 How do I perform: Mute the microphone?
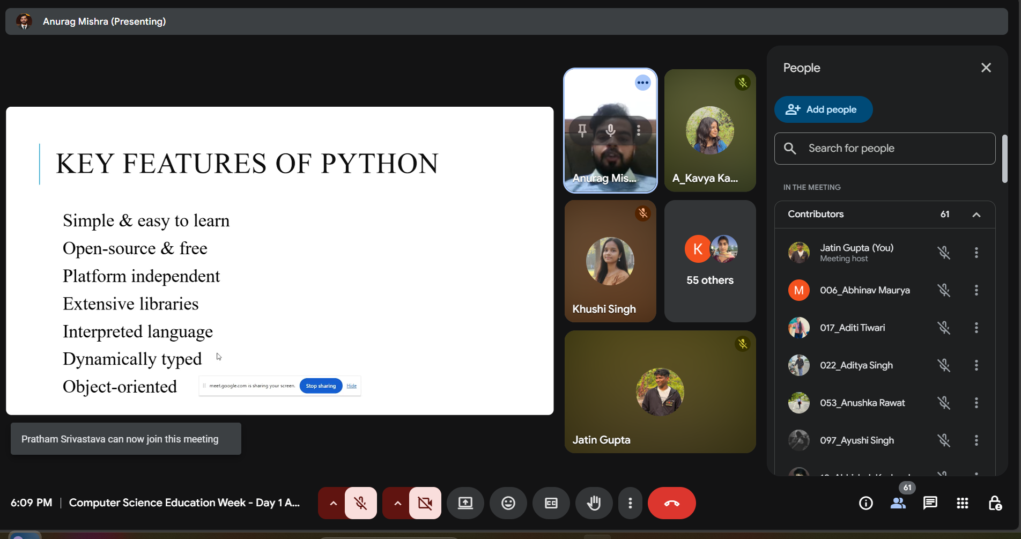[360, 503]
